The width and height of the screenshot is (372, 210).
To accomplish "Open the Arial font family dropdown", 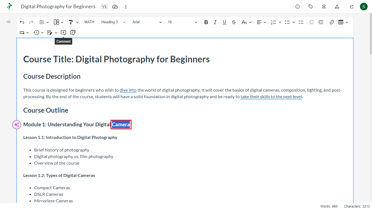I will pyautogui.click(x=147, y=22).
